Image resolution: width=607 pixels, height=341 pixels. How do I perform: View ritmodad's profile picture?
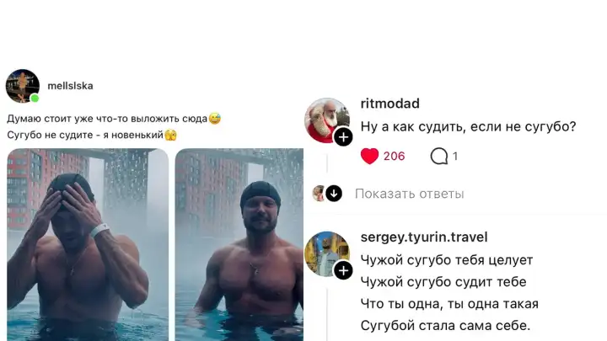[x=327, y=120]
